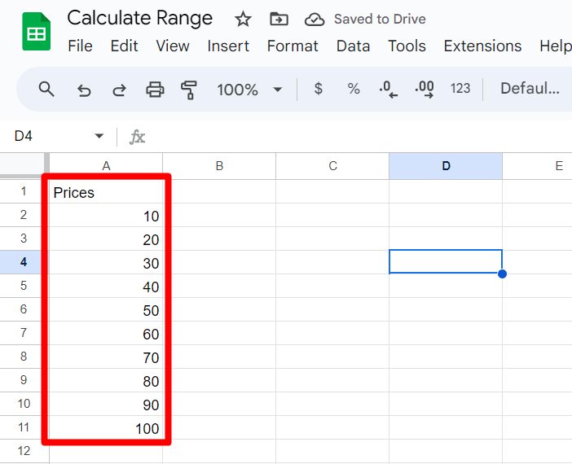Select row 9 header
Image resolution: width=572 pixels, height=464 pixels.
(x=24, y=380)
